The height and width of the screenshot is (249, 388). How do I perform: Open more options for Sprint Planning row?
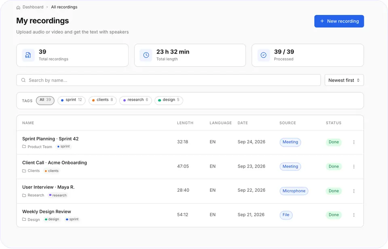(x=354, y=142)
